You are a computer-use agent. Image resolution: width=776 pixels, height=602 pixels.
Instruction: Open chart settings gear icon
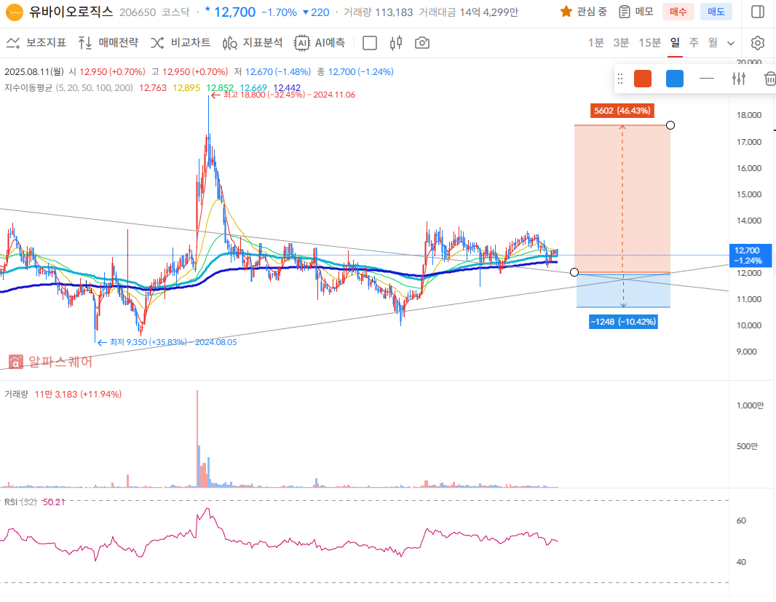(x=758, y=43)
